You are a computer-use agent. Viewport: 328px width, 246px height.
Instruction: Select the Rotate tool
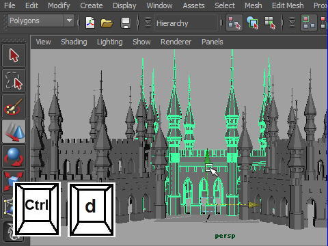click(14, 157)
